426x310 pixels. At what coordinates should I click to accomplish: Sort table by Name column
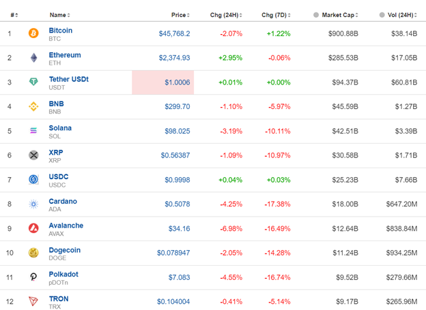coord(60,15)
